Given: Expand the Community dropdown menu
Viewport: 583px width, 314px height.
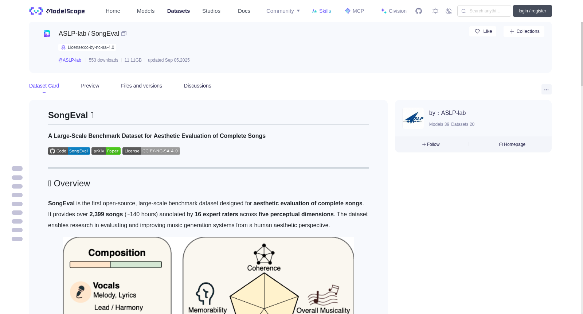Looking at the screenshot, I should coord(283,11).
